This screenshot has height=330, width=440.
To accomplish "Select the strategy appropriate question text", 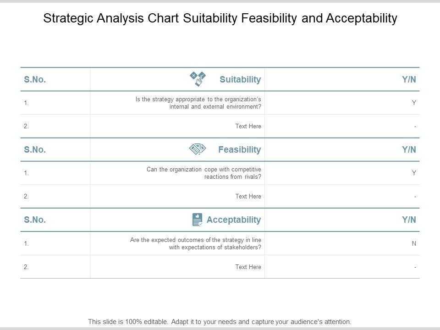I will (x=198, y=103).
